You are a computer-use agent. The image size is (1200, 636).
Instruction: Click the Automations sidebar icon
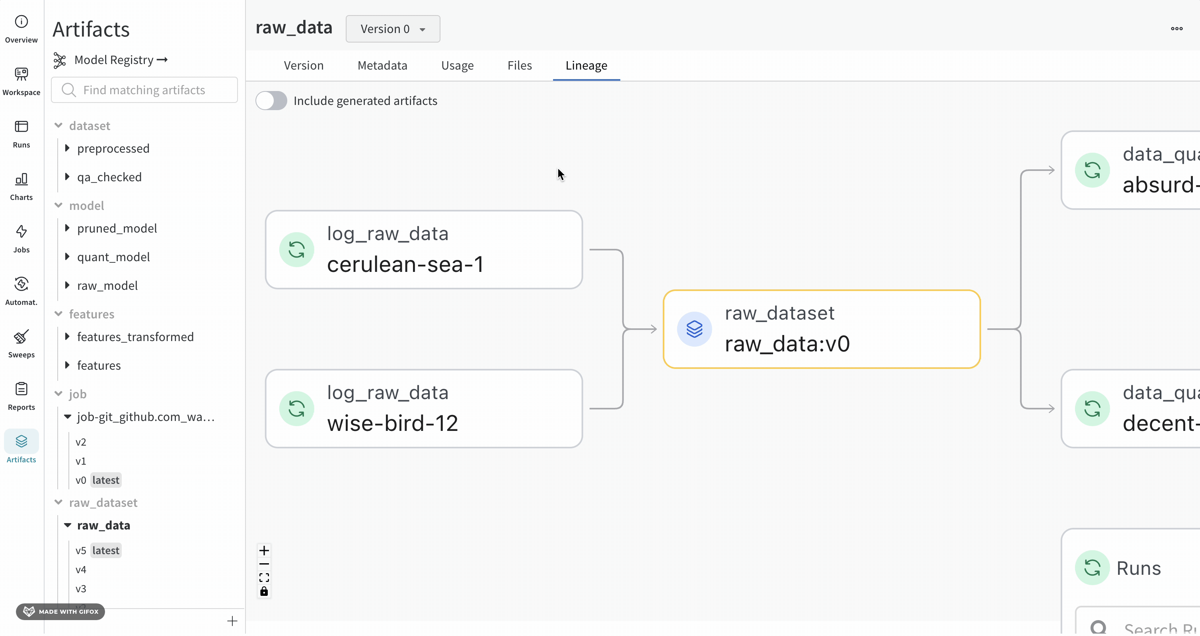coord(21,291)
